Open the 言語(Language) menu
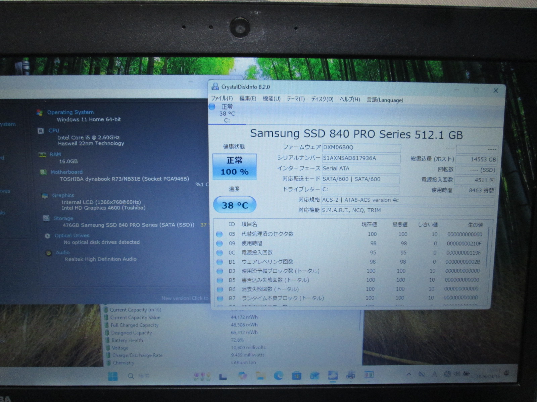Screen dimensions: 537x402 point(385,100)
